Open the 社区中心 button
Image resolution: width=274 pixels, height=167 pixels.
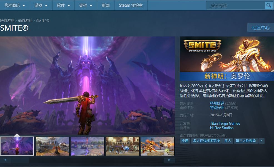point(261,28)
